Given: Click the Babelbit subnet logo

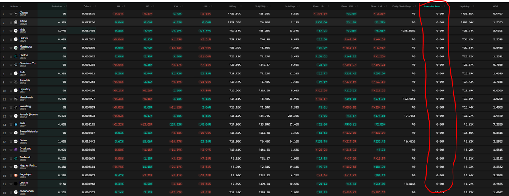Looking at the screenshot, I should point(16,81).
